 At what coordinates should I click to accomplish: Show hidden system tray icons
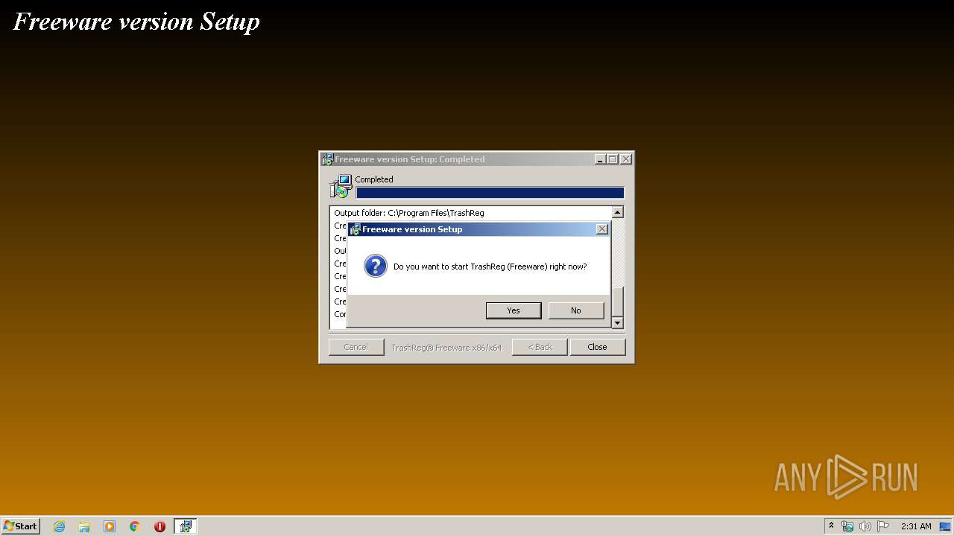(x=831, y=526)
